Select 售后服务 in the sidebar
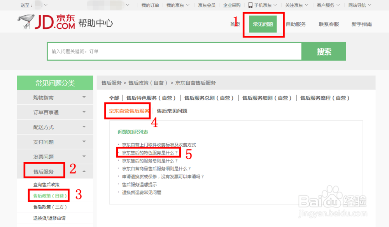Image resolution: width=389 pixels, height=227 pixels. click(x=44, y=172)
